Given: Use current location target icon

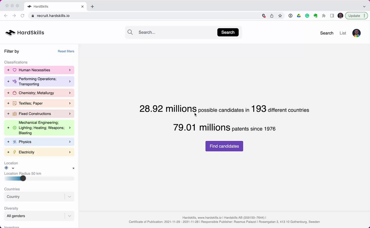Looking at the screenshot, I should point(6,168).
